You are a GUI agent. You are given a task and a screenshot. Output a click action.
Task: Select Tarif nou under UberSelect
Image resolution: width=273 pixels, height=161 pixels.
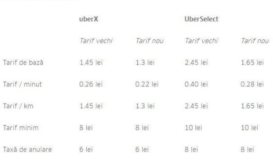pyautogui.click(x=255, y=41)
